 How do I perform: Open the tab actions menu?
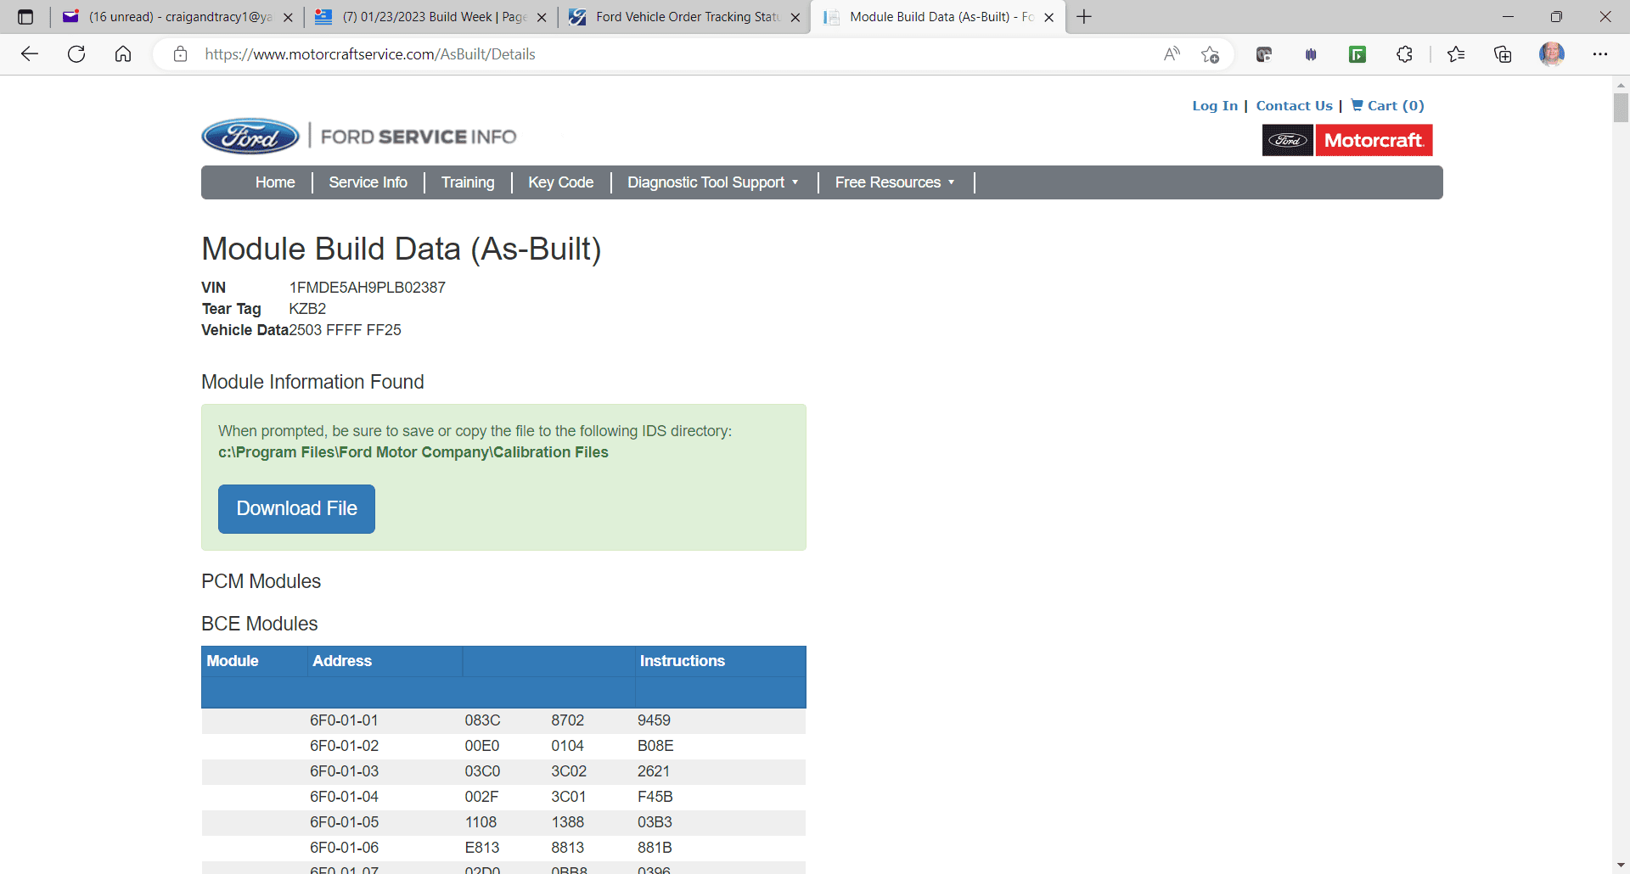point(25,17)
